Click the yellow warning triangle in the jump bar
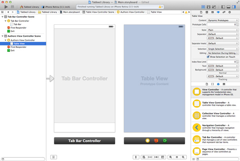Image resolution: width=240 pixels, height=161 pixels. point(186,12)
